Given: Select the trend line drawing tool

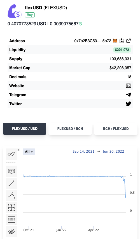Looking at the screenshot, I should coord(11,183).
